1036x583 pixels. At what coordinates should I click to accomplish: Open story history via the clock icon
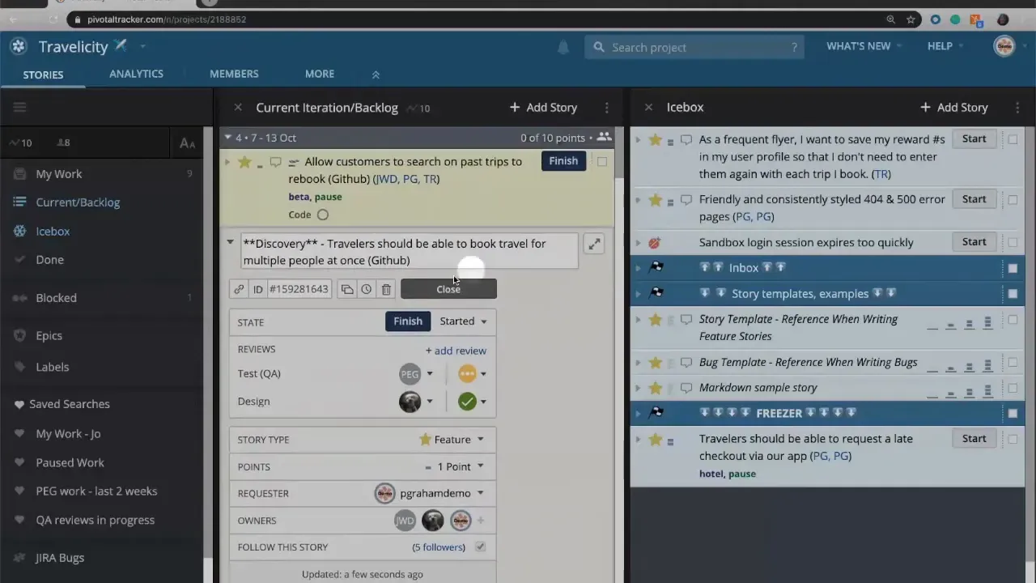coord(366,289)
